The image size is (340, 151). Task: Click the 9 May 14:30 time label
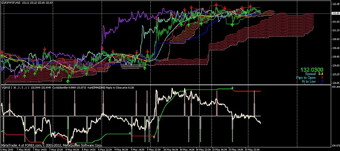tap(138, 149)
